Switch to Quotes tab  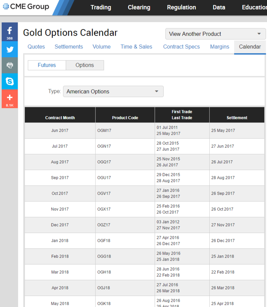36,46
